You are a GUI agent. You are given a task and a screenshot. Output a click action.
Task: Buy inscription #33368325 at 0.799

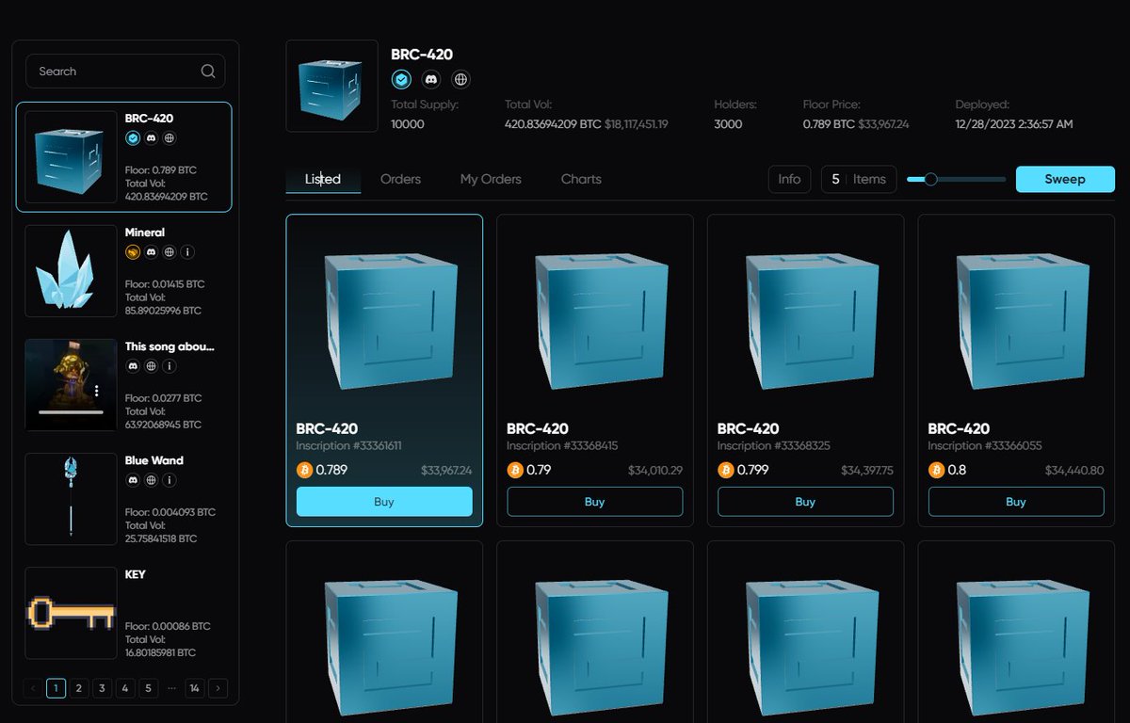(x=805, y=502)
